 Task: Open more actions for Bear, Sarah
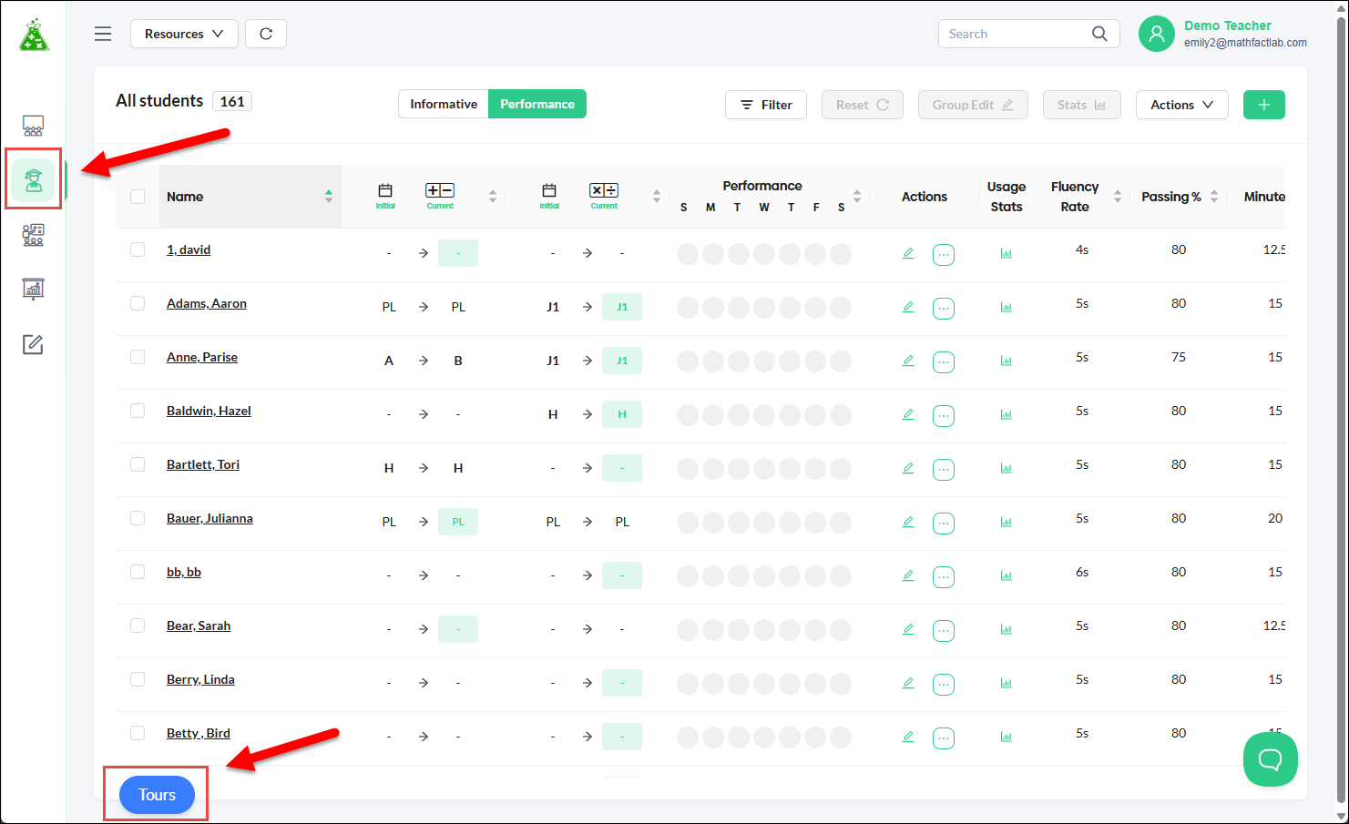(x=944, y=631)
